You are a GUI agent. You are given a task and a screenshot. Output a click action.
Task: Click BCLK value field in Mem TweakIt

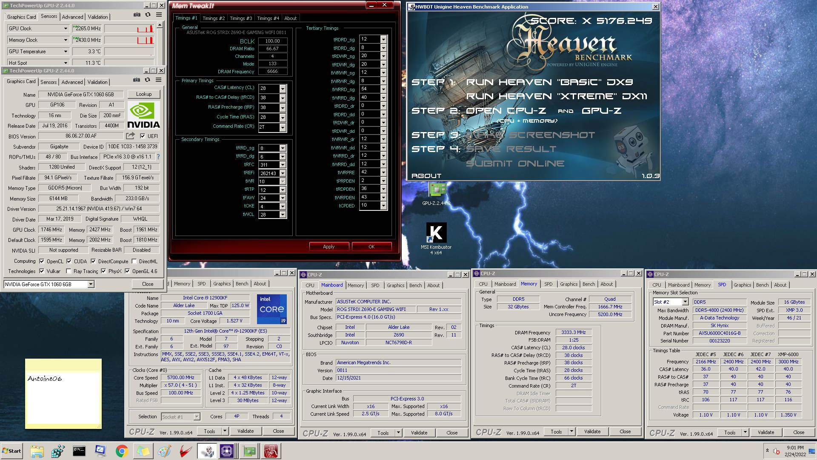coord(272,41)
